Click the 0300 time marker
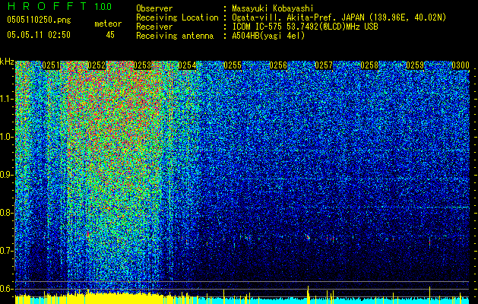Image resolution: width=478 pixels, height=304 pixels. [461, 65]
